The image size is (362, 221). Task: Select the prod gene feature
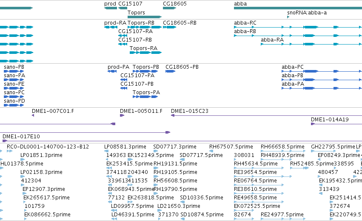click(x=111, y=8)
